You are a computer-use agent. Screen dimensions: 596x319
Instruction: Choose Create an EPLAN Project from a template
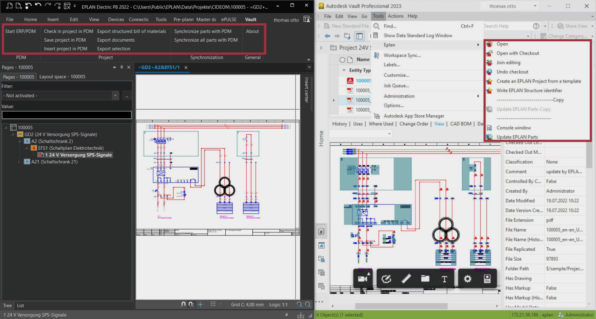coord(538,81)
